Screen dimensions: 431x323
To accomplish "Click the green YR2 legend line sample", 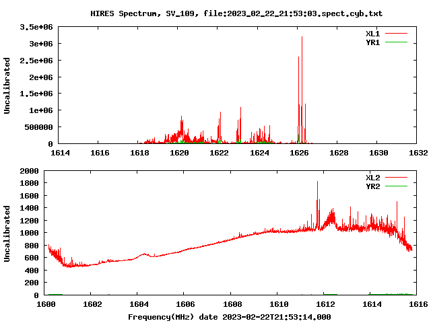I will tap(396, 186).
